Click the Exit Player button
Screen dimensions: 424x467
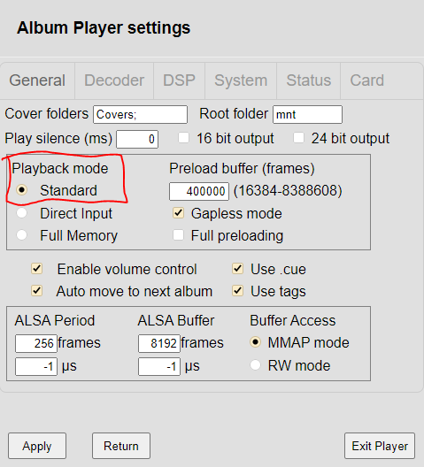tap(380, 446)
